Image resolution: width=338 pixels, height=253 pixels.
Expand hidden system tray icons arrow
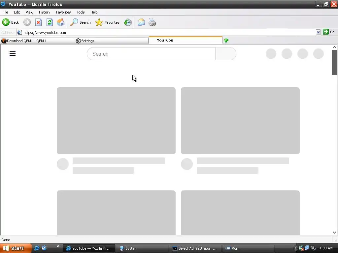[x=295, y=248]
